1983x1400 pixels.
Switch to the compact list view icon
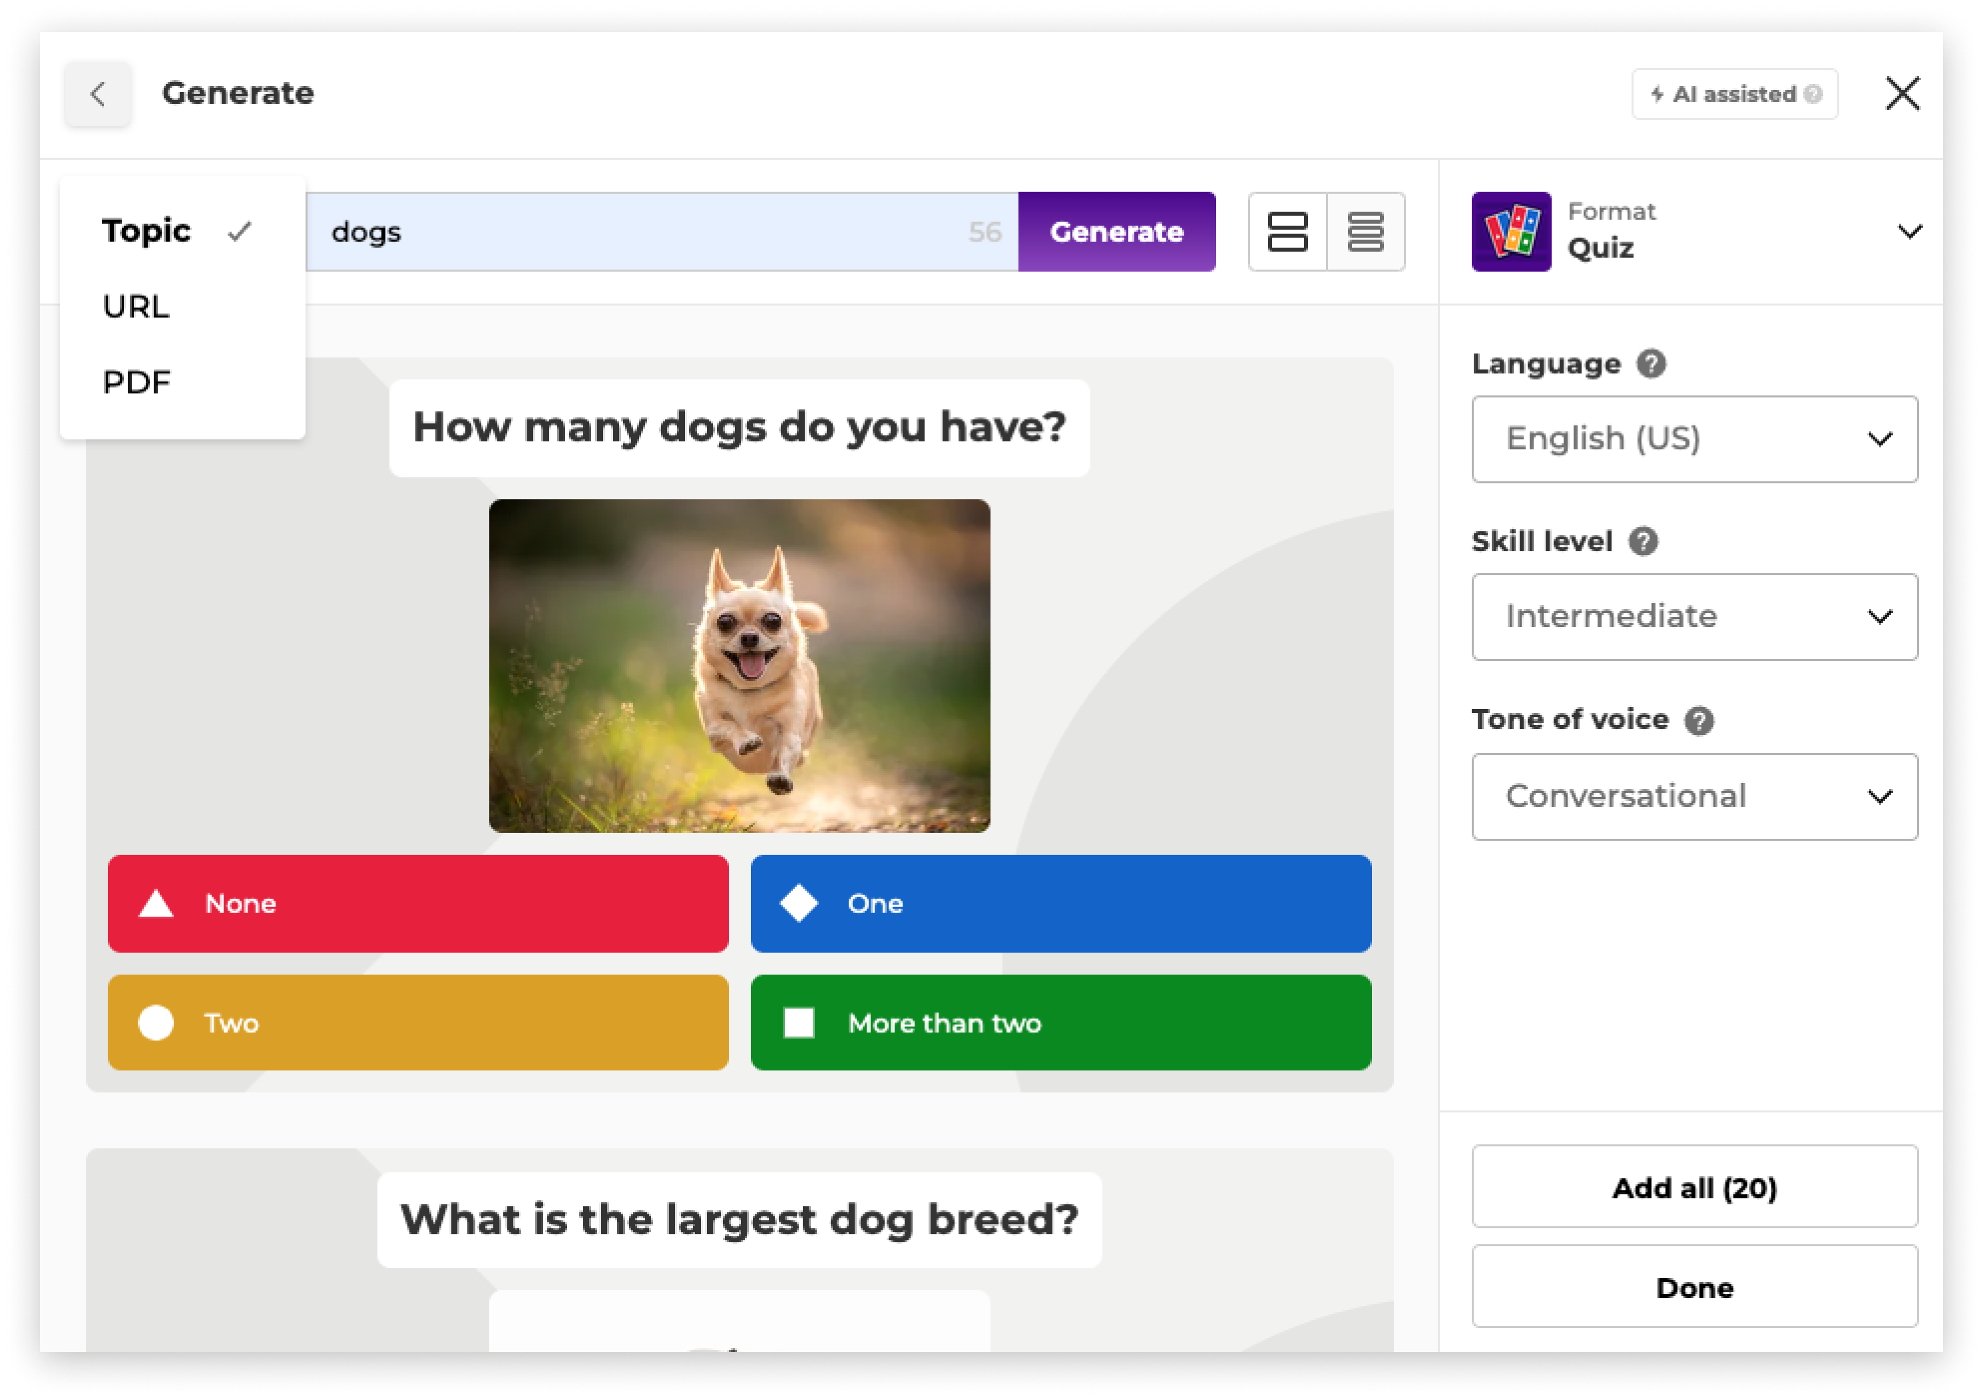[x=1367, y=232]
